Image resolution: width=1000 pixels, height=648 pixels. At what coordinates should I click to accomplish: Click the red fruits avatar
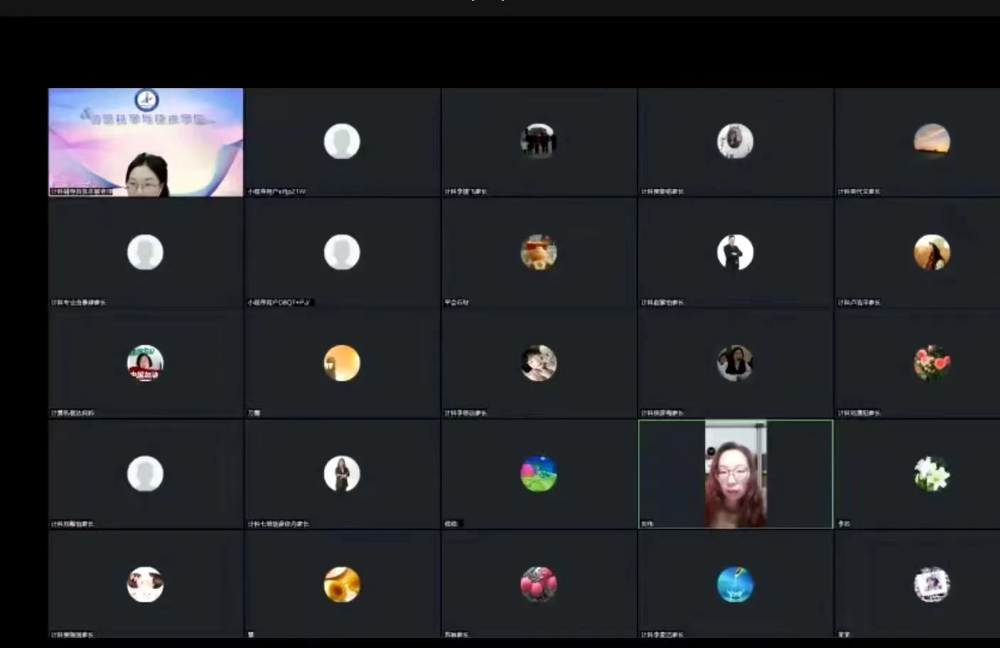[538, 585]
